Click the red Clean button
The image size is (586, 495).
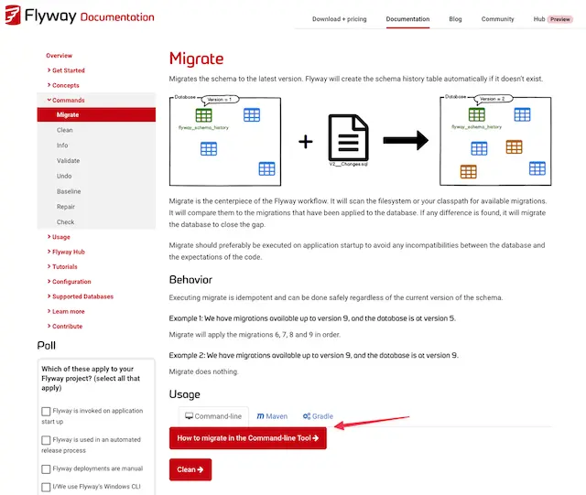tap(190, 469)
